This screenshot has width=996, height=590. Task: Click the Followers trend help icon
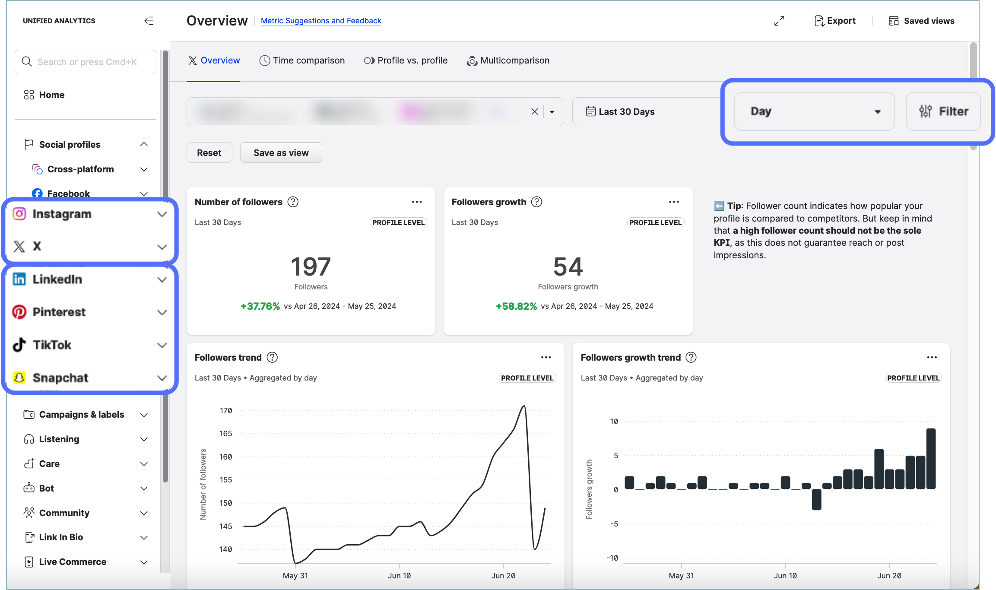272,357
